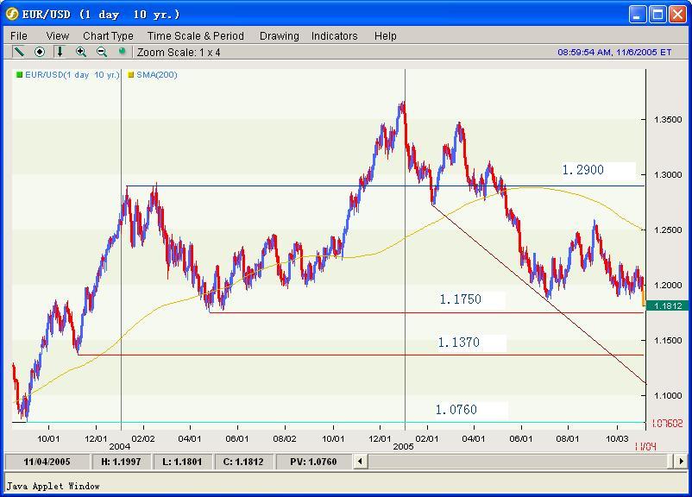Click the L: 1.1801 low value
This screenshot has width=692, height=497.
(x=182, y=462)
